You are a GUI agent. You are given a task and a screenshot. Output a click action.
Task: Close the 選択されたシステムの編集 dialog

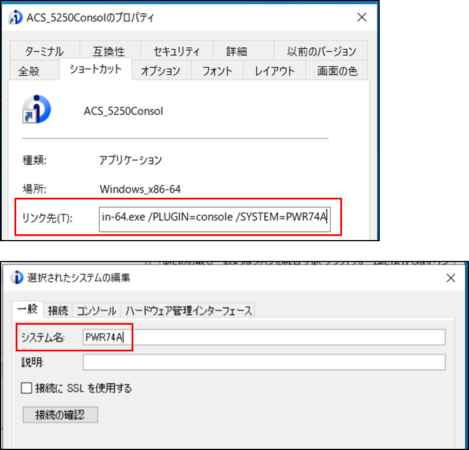(x=450, y=278)
